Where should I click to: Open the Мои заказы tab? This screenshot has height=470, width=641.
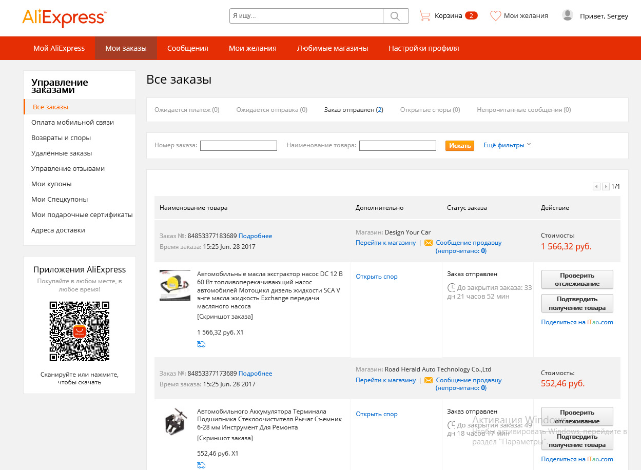click(126, 48)
